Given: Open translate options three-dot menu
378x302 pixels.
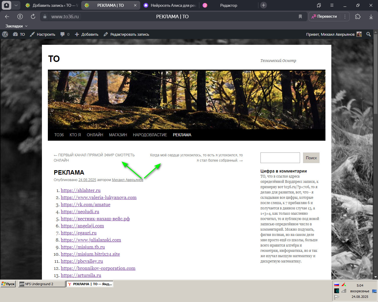Looking at the screenshot, I should coord(345,17).
